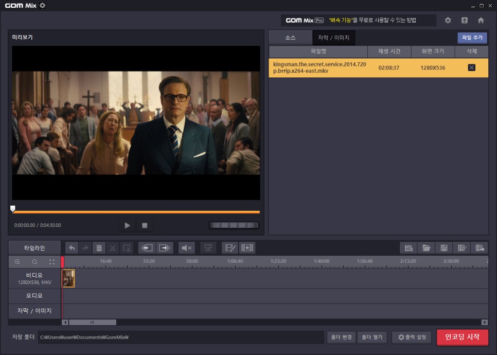Open 출력 설정 output settings
The image size is (497, 355).
(x=412, y=337)
